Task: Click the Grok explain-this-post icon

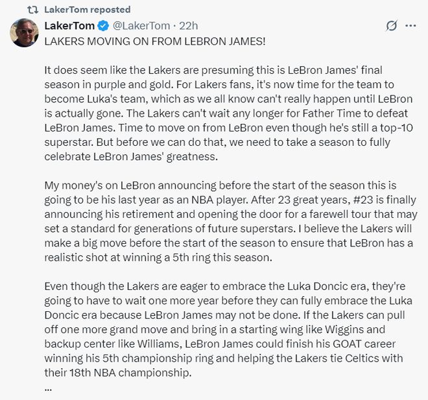Action: pyautogui.click(x=391, y=26)
